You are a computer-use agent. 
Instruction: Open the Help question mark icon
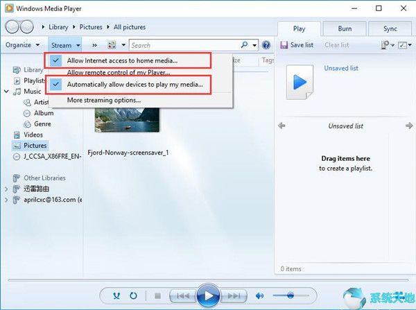click(266, 45)
